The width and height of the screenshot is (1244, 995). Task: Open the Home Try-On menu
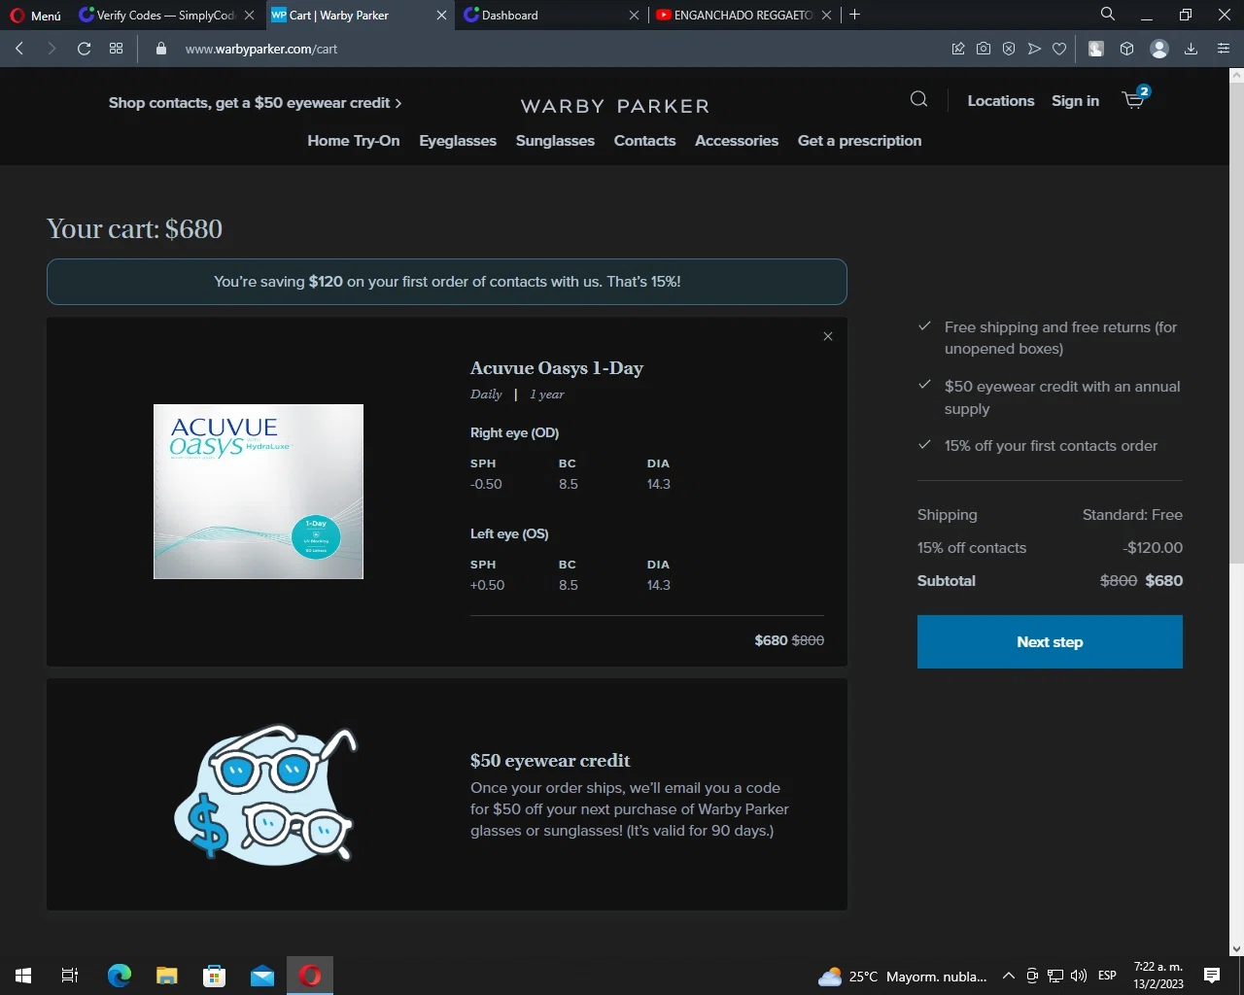coord(354,141)
